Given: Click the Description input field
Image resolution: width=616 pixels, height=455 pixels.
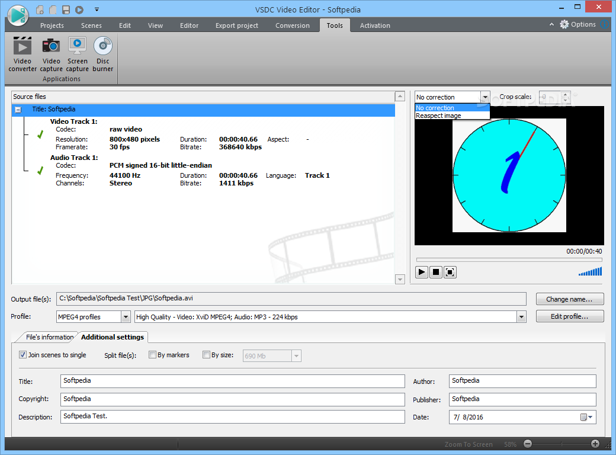Looking at the screenshot, I should (233, 416).
